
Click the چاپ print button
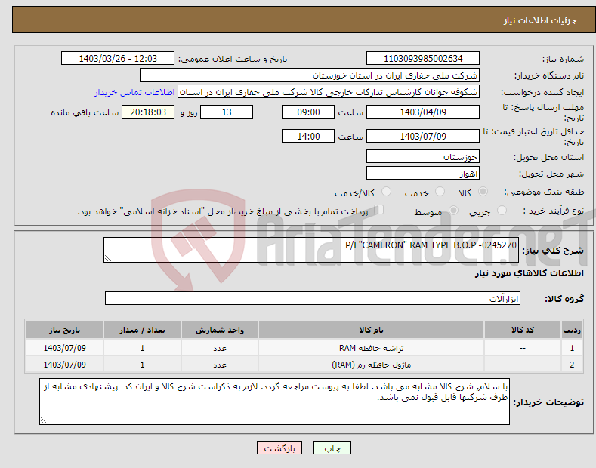(332, 448)
